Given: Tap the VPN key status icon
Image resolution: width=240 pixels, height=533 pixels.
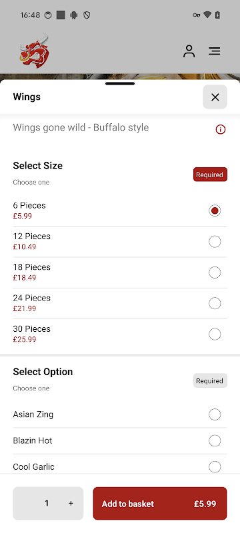Looking at the screenshot, I should tap(196, 15).
